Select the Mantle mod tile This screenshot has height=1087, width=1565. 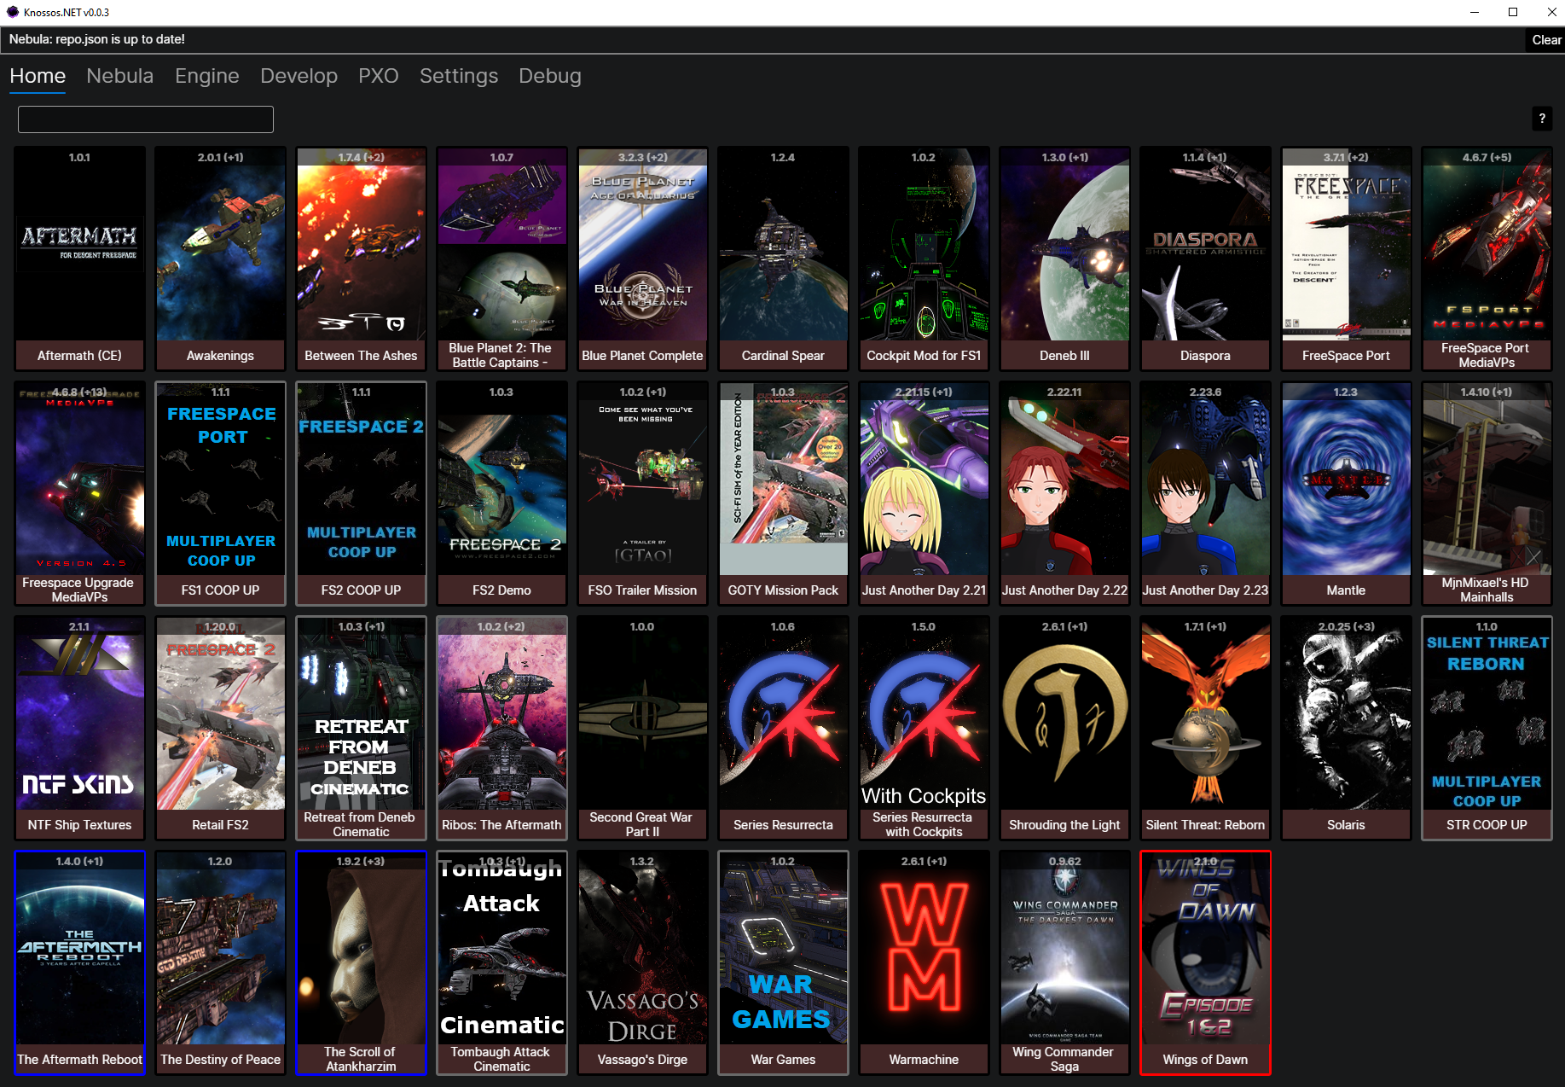[1346, 493]
